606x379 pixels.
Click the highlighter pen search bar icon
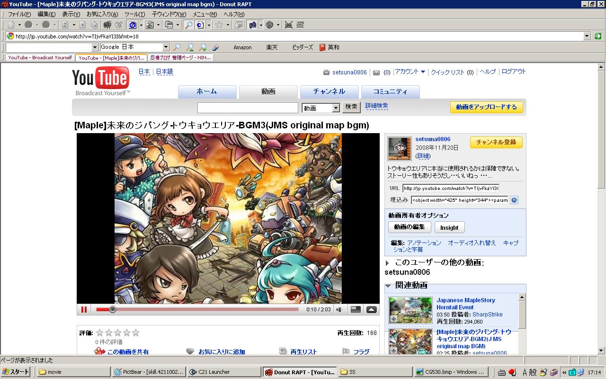pos(215,47)
